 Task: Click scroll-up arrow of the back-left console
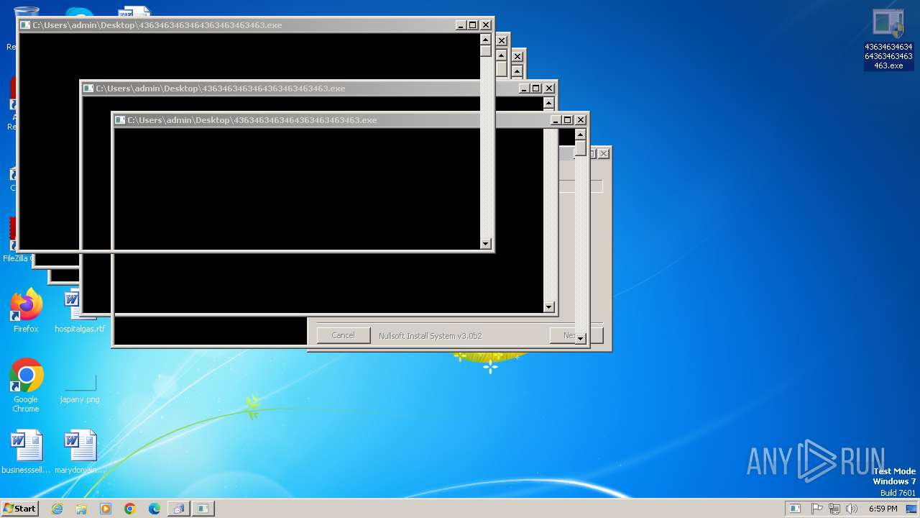[x=485, y=40]
